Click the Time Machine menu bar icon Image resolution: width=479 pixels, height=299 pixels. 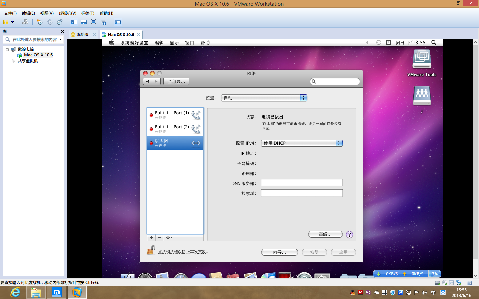(x=378, y=43)
